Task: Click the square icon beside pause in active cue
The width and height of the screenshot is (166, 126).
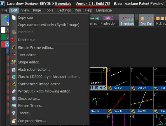Action: point(97,87)
